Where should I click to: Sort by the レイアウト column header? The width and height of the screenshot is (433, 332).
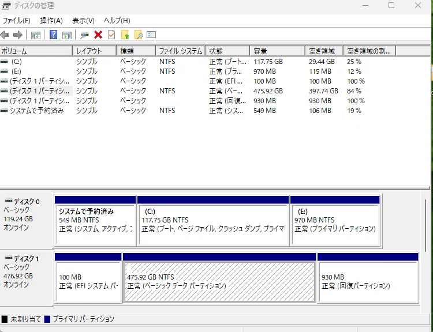[95, 51]
